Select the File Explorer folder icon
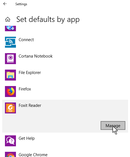 [x=10, y=75]
